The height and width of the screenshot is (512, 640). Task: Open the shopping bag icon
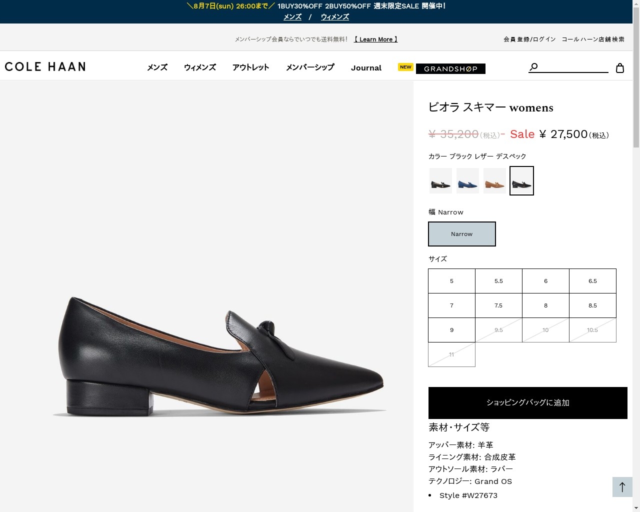point(620,68)
